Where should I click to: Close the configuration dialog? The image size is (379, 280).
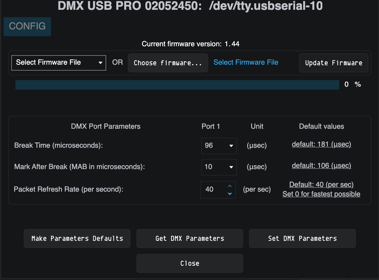point(189,263)
